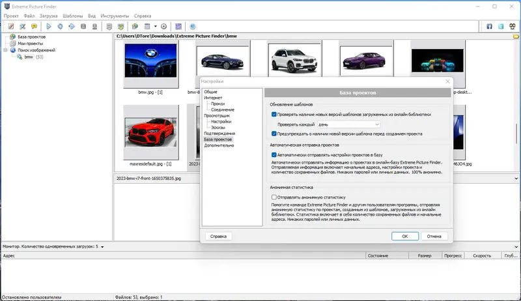Click the blue play start-download toolbar icon
Image resolution: width=521 pixels, height=301 pixels.
(x=48, y=26)
